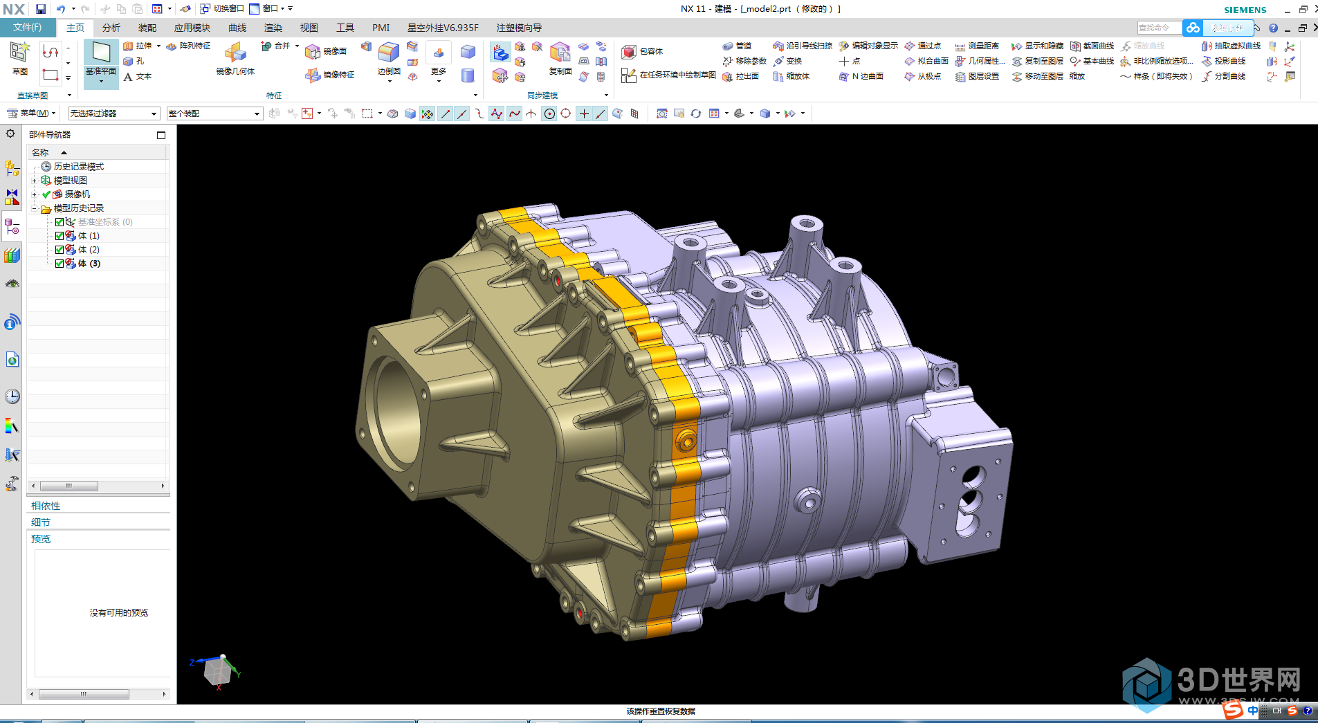This screenshot has height=723, width=1318.
Task: Select Section Curve (截面曲线) tool
Action: click(x=1092, y=46)
